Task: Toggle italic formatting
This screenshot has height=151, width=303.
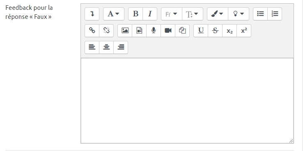Action: (x=150, y=14)
